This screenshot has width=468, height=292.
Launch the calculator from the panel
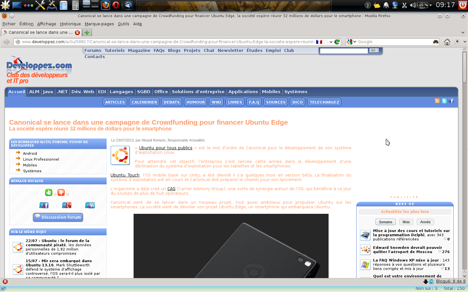(x=75, y=5)
